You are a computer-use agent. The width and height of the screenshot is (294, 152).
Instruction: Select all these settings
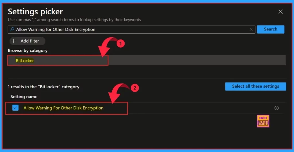tap(256, 86)
